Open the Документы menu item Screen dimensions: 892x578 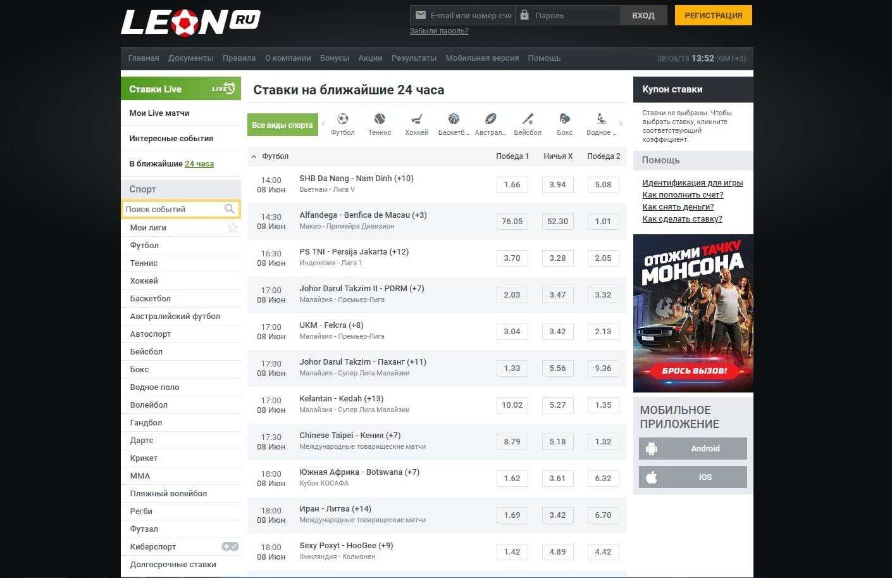(191, 58)
